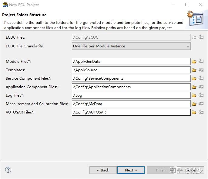The width and height of the screenshot is (208, 179).
Task: Cancel the New ECU Project wizard
Action: (x=190, y=170)
